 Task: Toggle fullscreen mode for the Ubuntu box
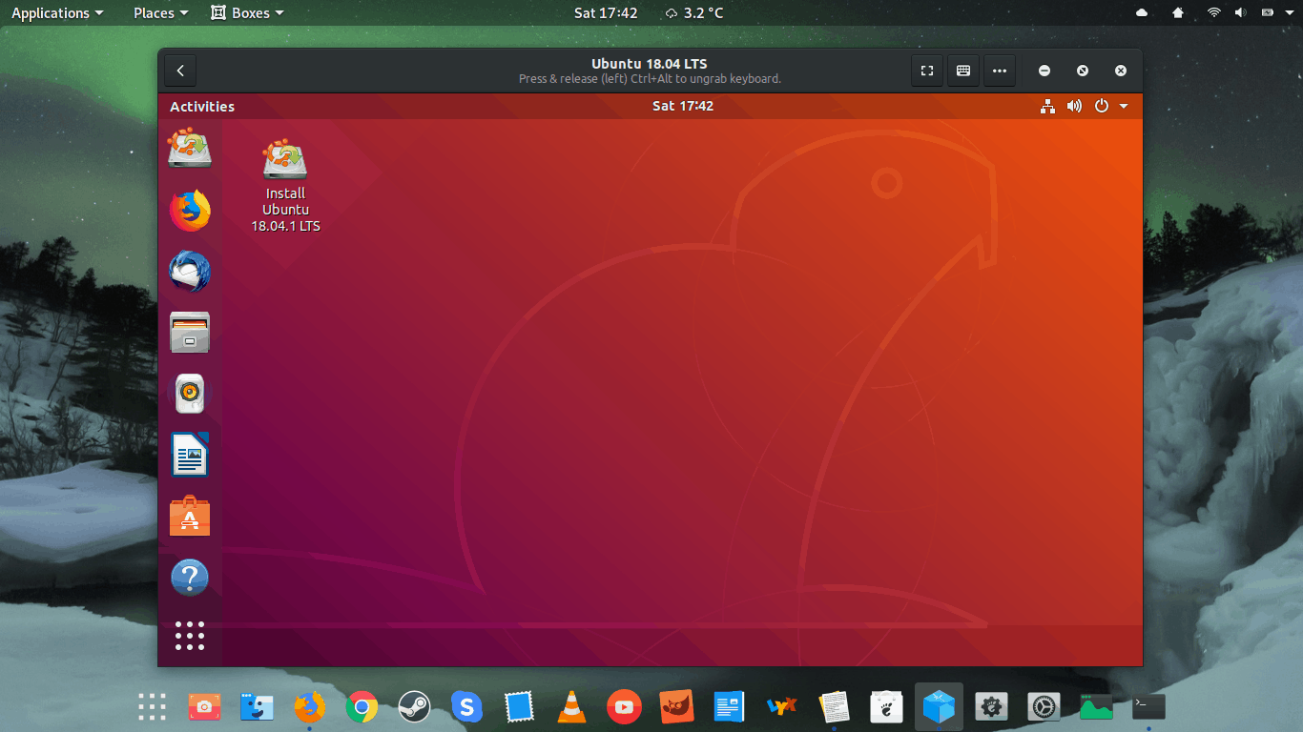pos(926,71)
